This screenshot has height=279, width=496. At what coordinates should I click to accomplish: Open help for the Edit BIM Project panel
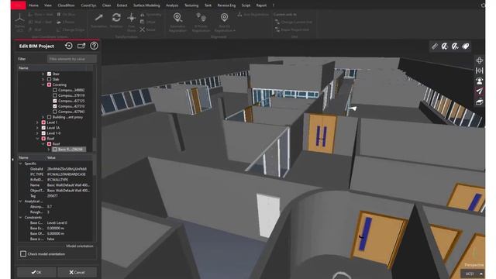94,46
